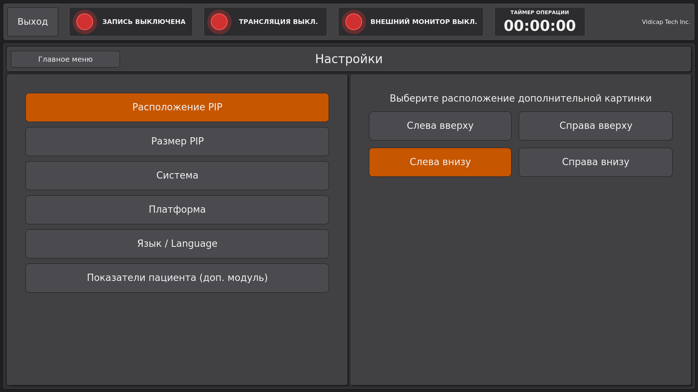Return to Главное меню
Image resolution: width=698 pixels, height=392 pixels.
point(65,59)
